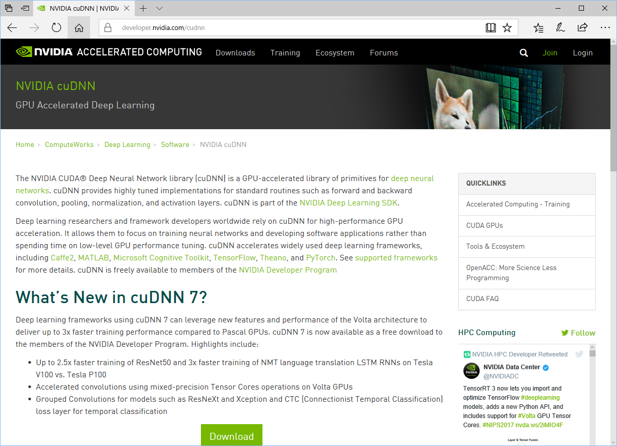Go to Software breadcrumb
Image resolution: width=617 pixels, height=446 pixels.
tap(175, 144)
